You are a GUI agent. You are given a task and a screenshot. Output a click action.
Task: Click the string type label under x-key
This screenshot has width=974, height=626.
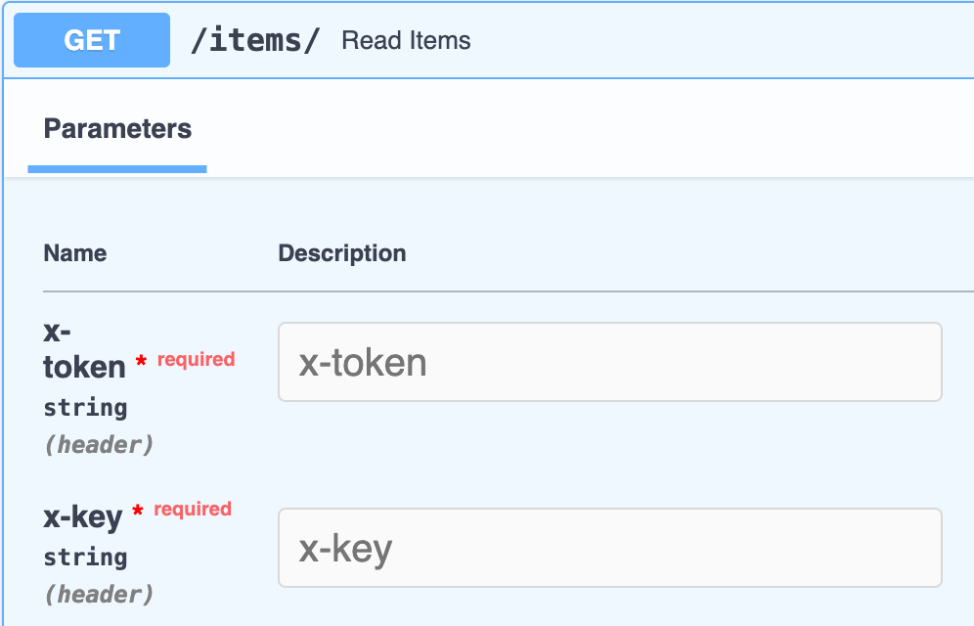click(85, 557)
